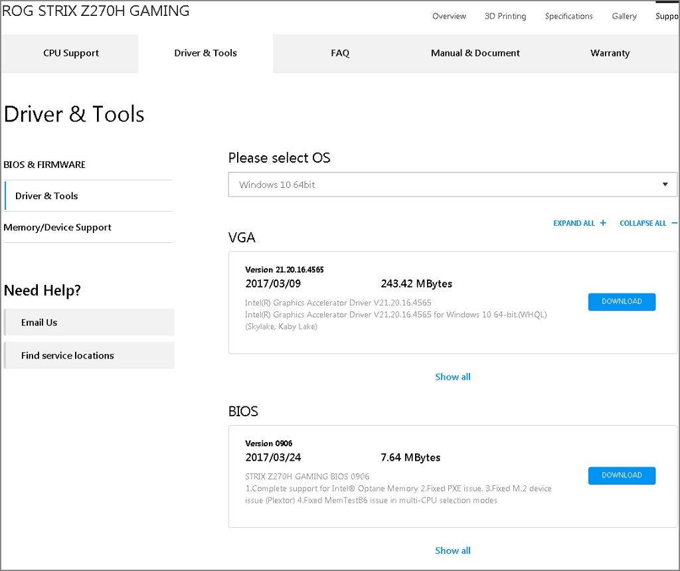Viewport: 680px width, 571px height.
Task: Show all VGA driver versions
Action: click(x=452, y=376)
